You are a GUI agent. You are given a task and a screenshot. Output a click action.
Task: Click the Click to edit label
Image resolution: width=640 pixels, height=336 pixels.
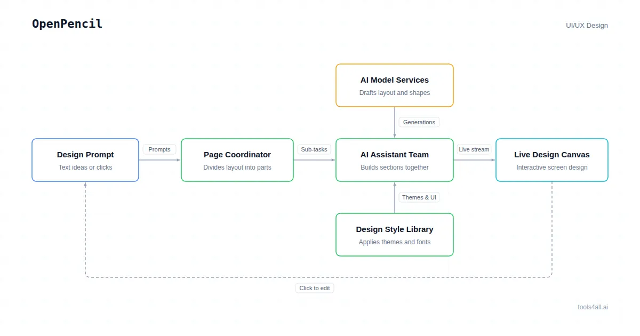315,288
